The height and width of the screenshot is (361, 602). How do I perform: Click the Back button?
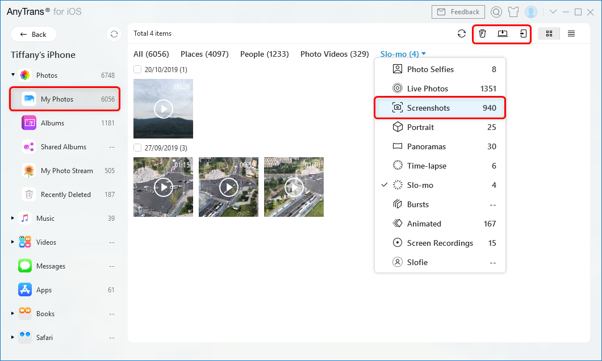34,34
